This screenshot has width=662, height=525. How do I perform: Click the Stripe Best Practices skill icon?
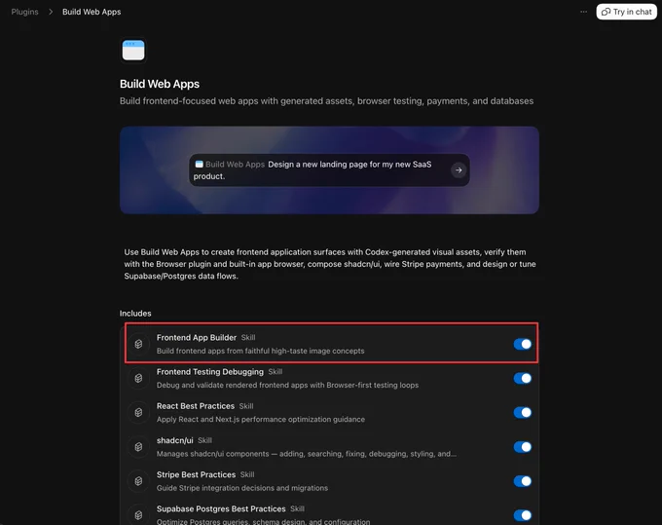(138, 481)
